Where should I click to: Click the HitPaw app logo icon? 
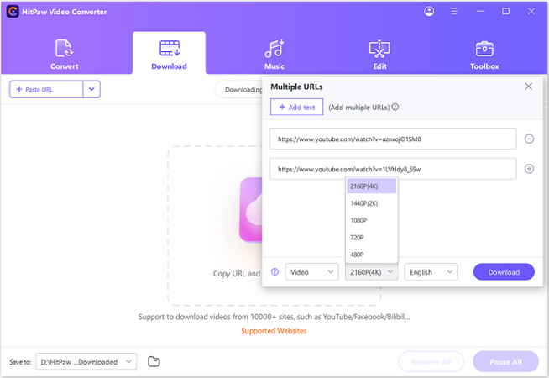pyautogui.click(x=13, y=12)
